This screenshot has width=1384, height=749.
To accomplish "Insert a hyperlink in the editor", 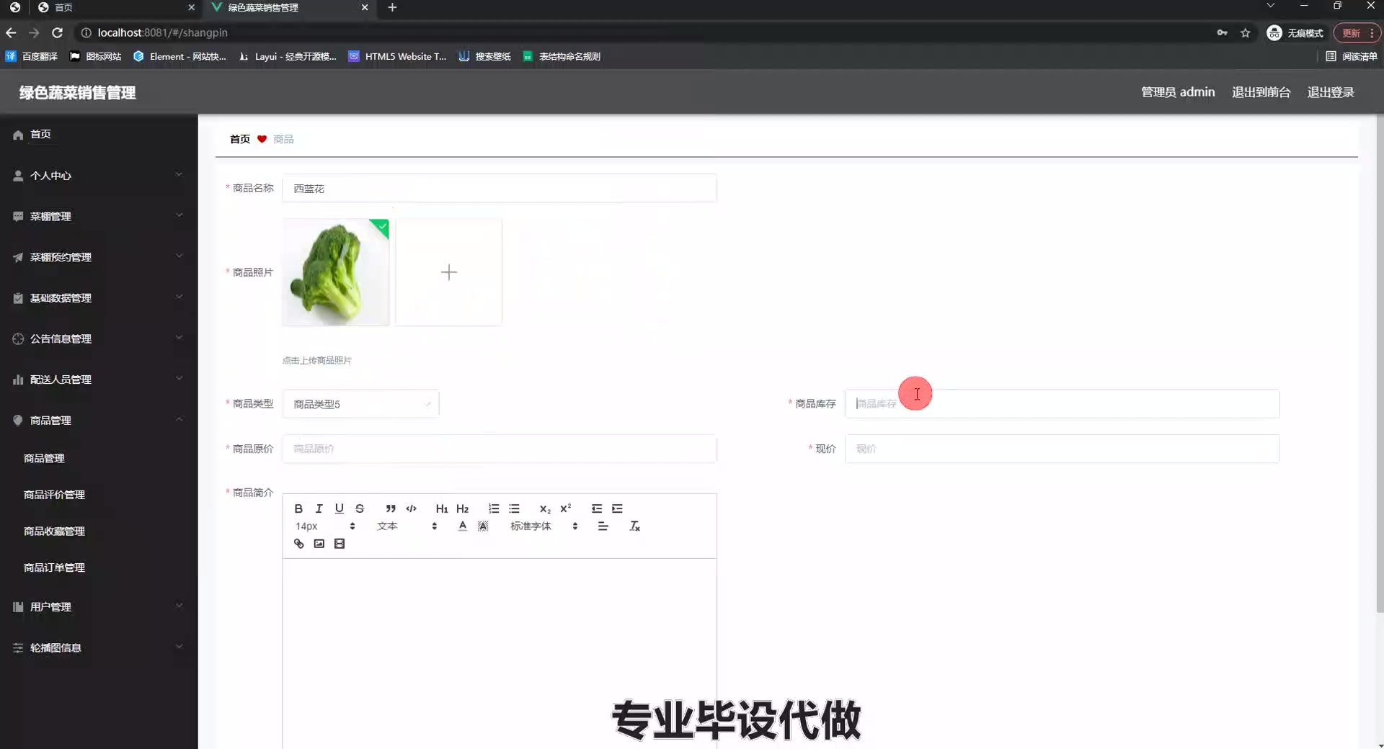I will pos(298,544).
